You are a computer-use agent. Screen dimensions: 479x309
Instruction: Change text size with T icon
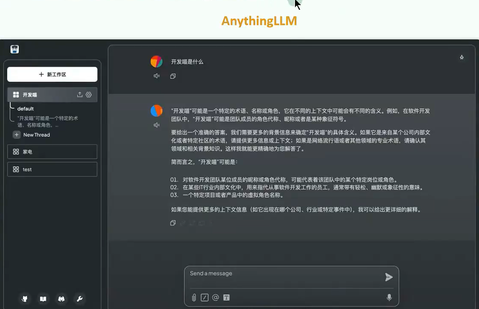[226, 297]
